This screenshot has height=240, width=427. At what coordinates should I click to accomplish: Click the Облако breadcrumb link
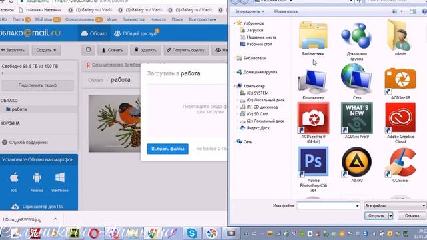pos(95,80)
